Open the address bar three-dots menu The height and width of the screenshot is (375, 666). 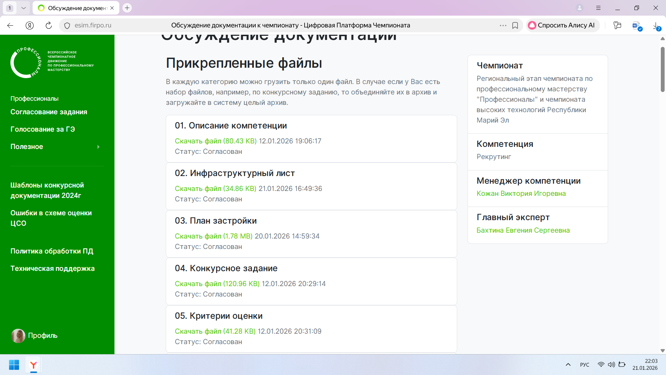point(503,25)
